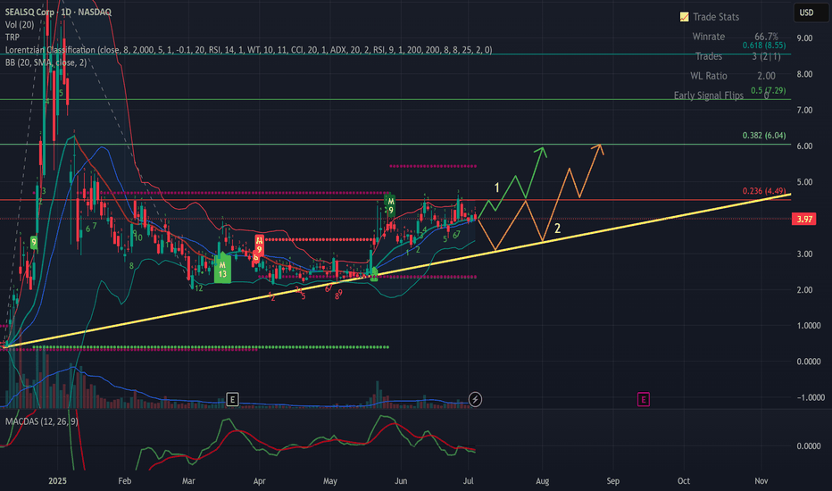Click the 'Early Signal Flips' label

(709, 96)
